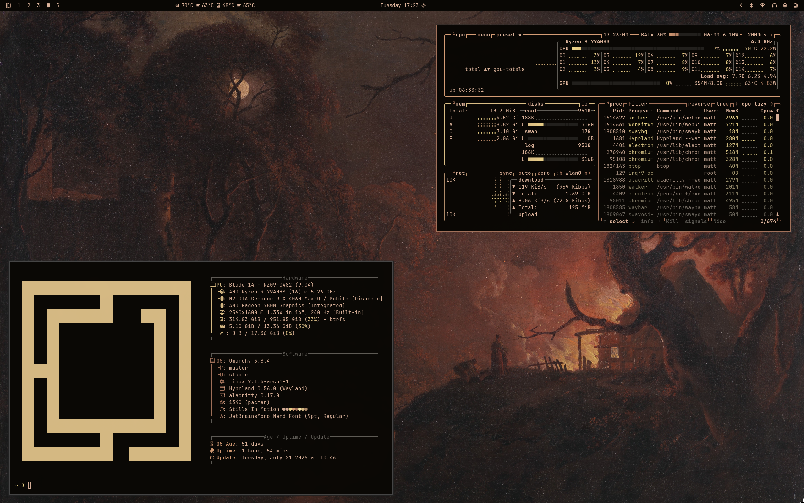806x504 pixels.
Task: Click the memory icon beside 5.10 GiB line
Action: pos(222,327)
